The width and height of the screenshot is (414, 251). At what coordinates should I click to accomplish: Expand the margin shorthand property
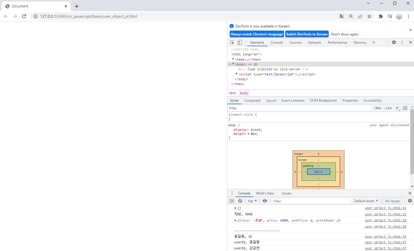tap(249, 134)
